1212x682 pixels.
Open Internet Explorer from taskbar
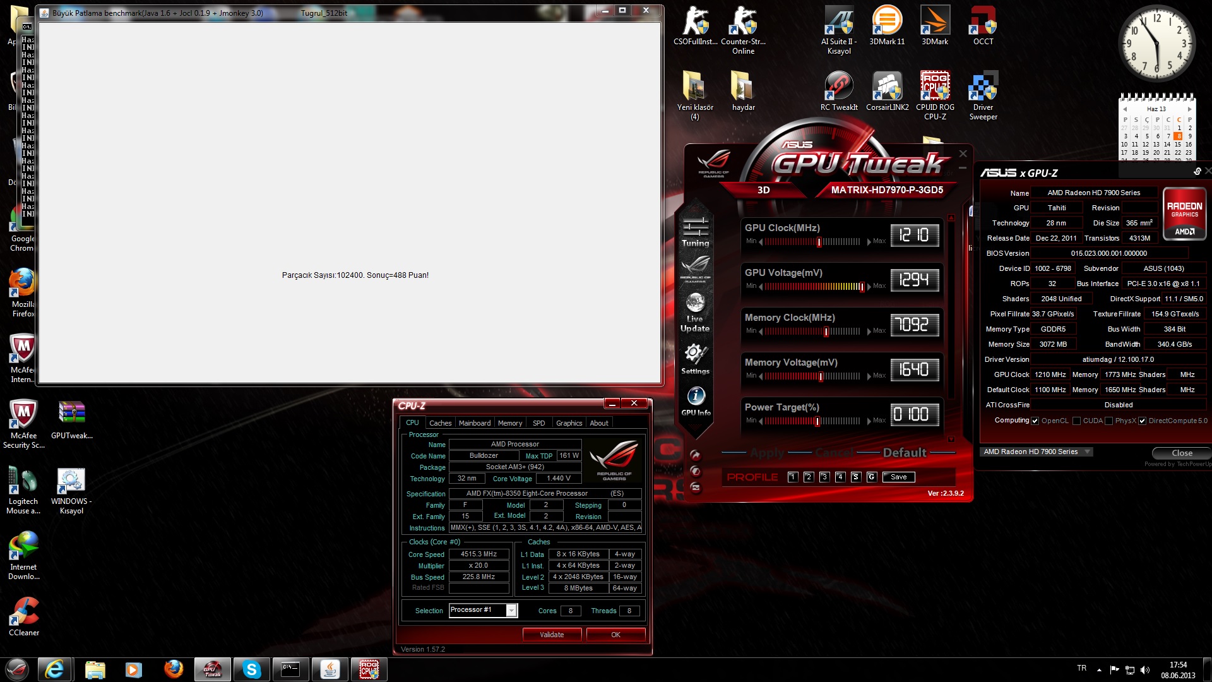coord(54,669)
